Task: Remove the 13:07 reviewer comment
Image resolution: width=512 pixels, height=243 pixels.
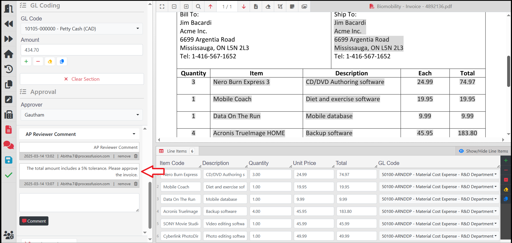Action: 128,184
